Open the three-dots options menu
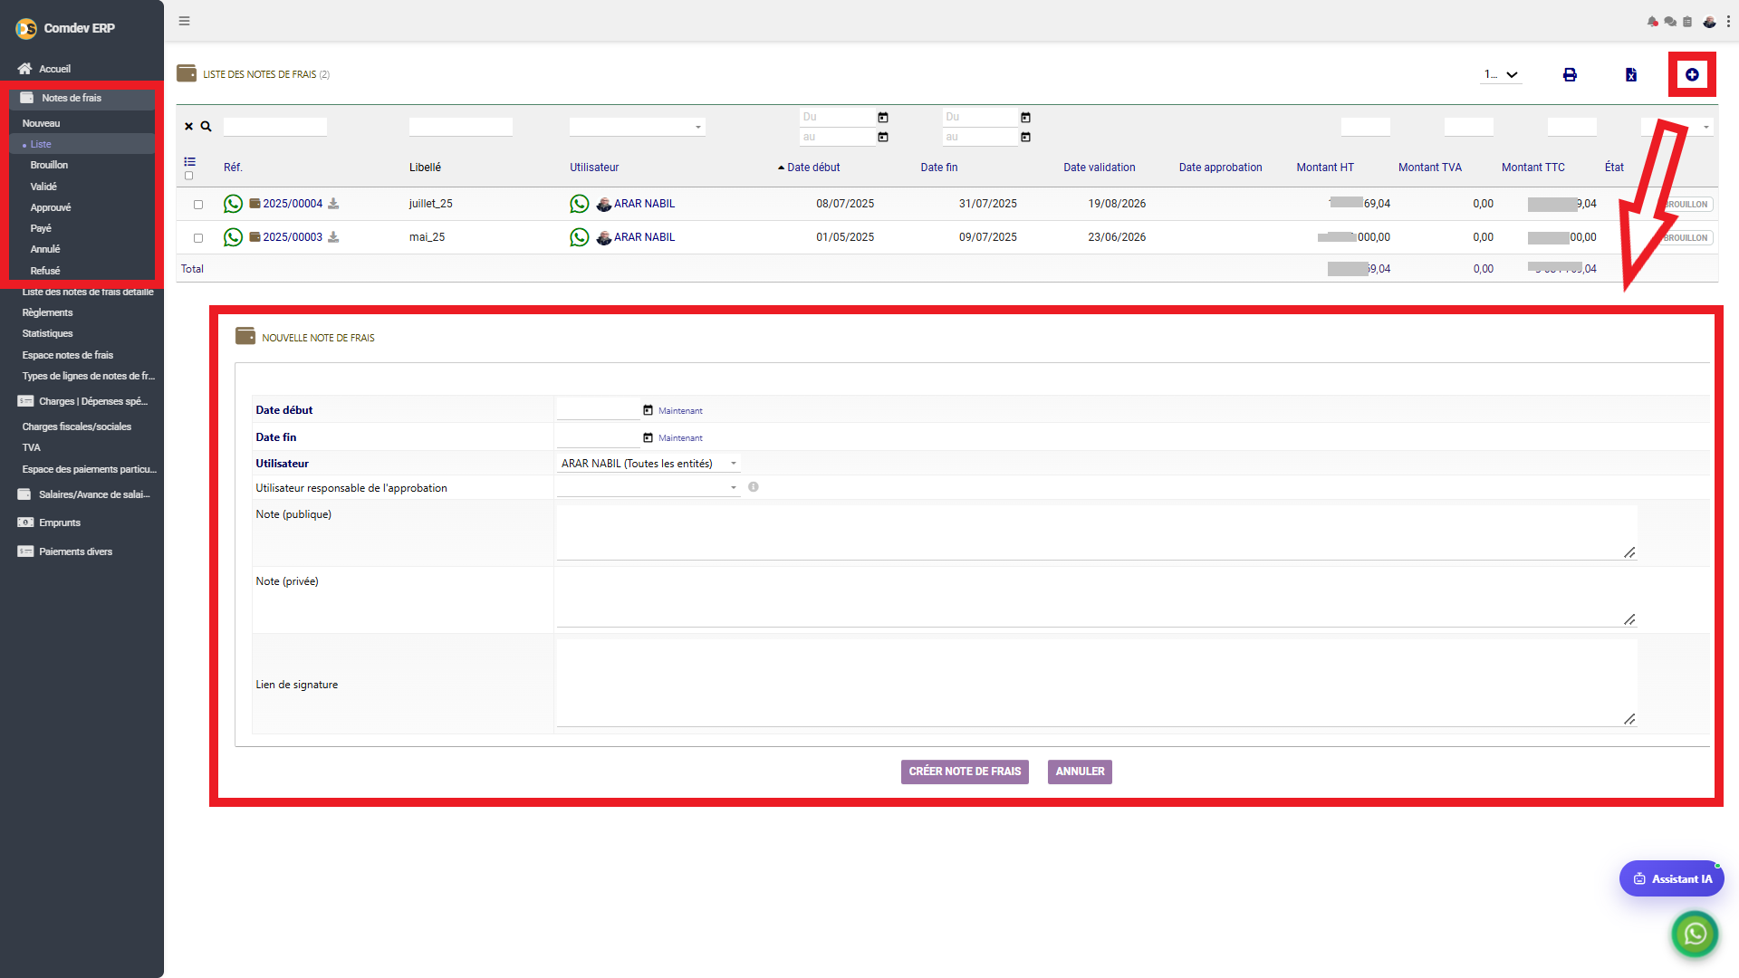 [1728, 22]
